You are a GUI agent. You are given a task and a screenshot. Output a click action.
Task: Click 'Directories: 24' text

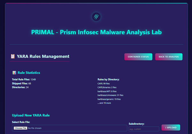[x=20, y=87]
